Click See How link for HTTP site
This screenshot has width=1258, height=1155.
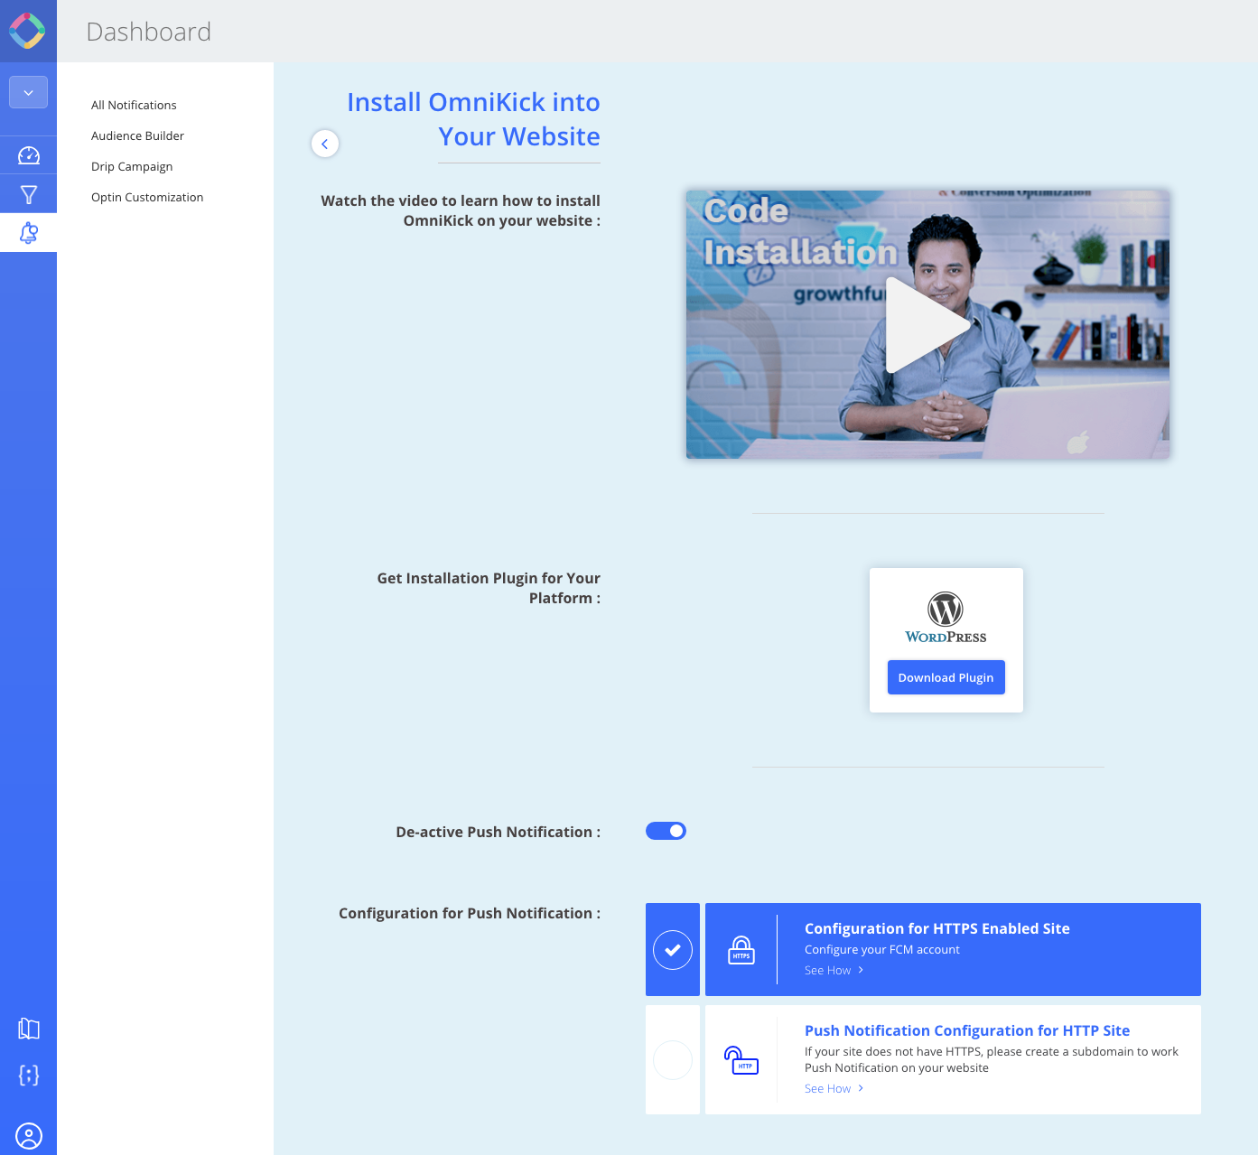pyautogui.click(x=834, y=1088)
